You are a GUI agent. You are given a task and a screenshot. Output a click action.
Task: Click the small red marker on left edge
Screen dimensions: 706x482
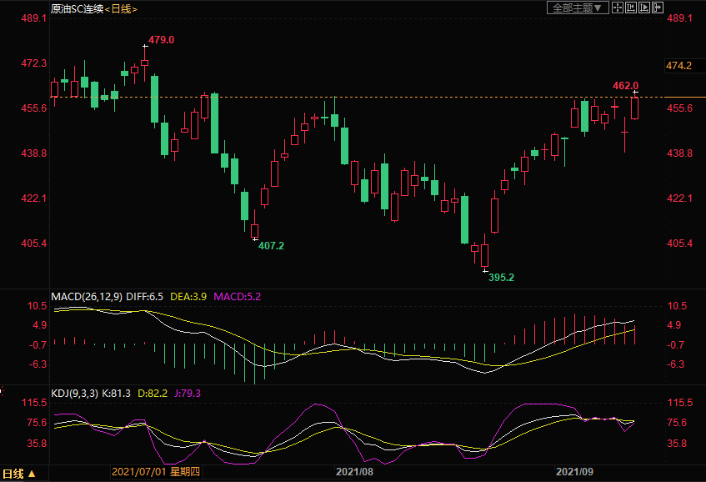point(2,389)
